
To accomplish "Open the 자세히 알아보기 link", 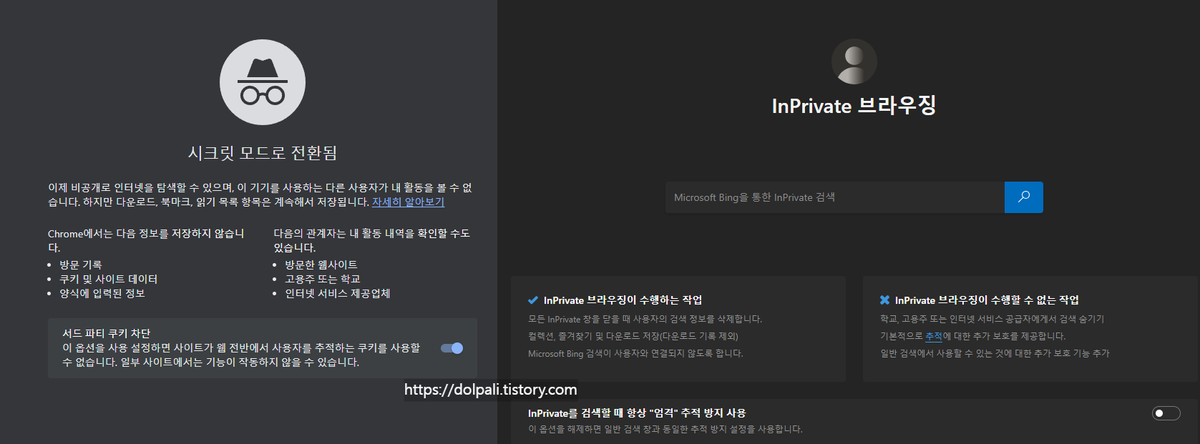I will [408, 202].
